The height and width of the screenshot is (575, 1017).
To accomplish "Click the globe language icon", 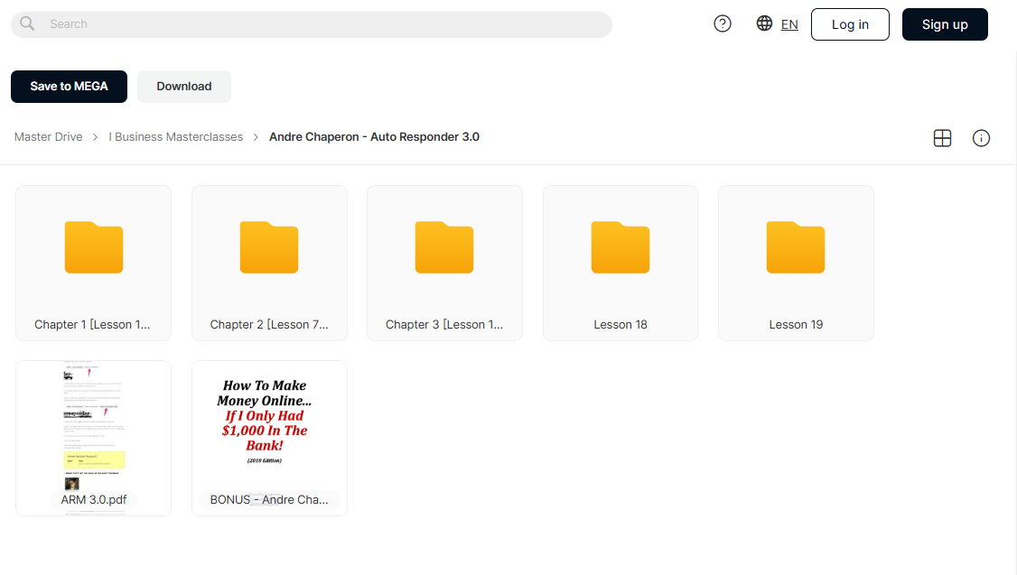I will click(x=764, y=23).
